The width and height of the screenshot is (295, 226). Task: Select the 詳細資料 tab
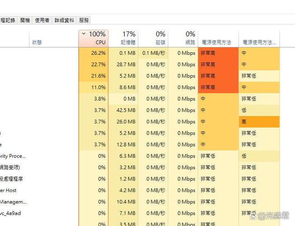point(64,20)
